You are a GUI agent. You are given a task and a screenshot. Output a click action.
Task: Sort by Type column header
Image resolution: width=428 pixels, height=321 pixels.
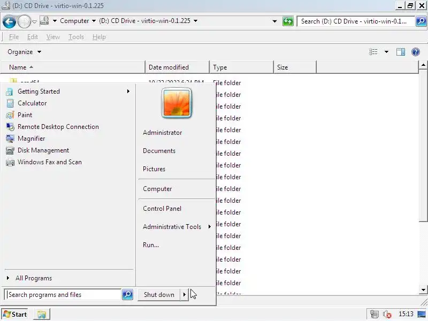pyautogui.click(x=241, y=67)
